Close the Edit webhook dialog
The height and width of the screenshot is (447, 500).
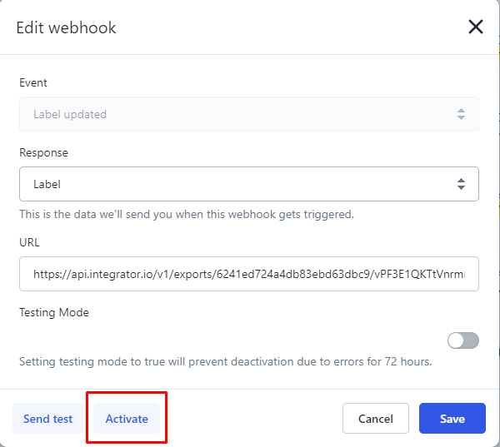(476, 27)
